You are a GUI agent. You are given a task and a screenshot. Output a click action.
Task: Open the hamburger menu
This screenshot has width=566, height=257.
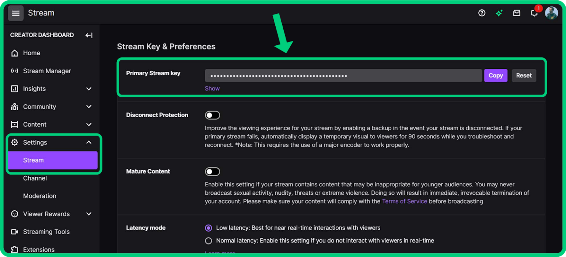15,13
